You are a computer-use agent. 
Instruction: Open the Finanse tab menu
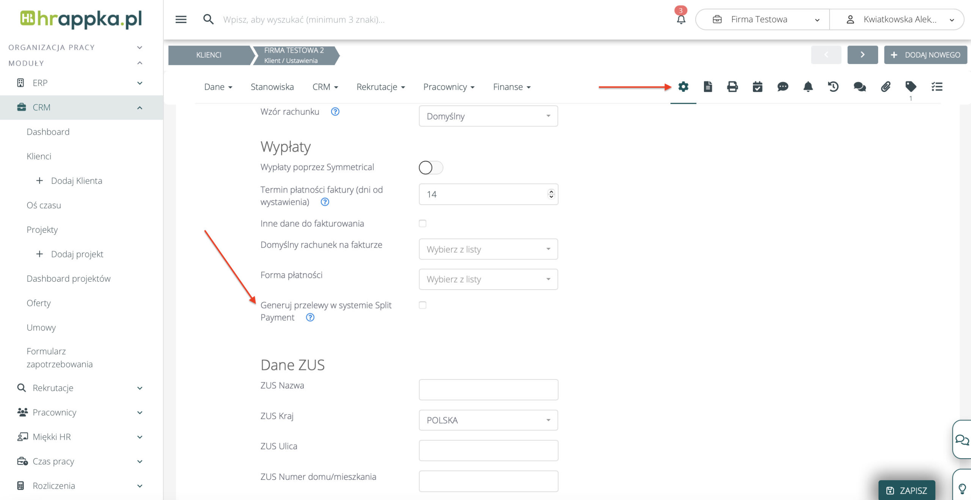(511, 87)
